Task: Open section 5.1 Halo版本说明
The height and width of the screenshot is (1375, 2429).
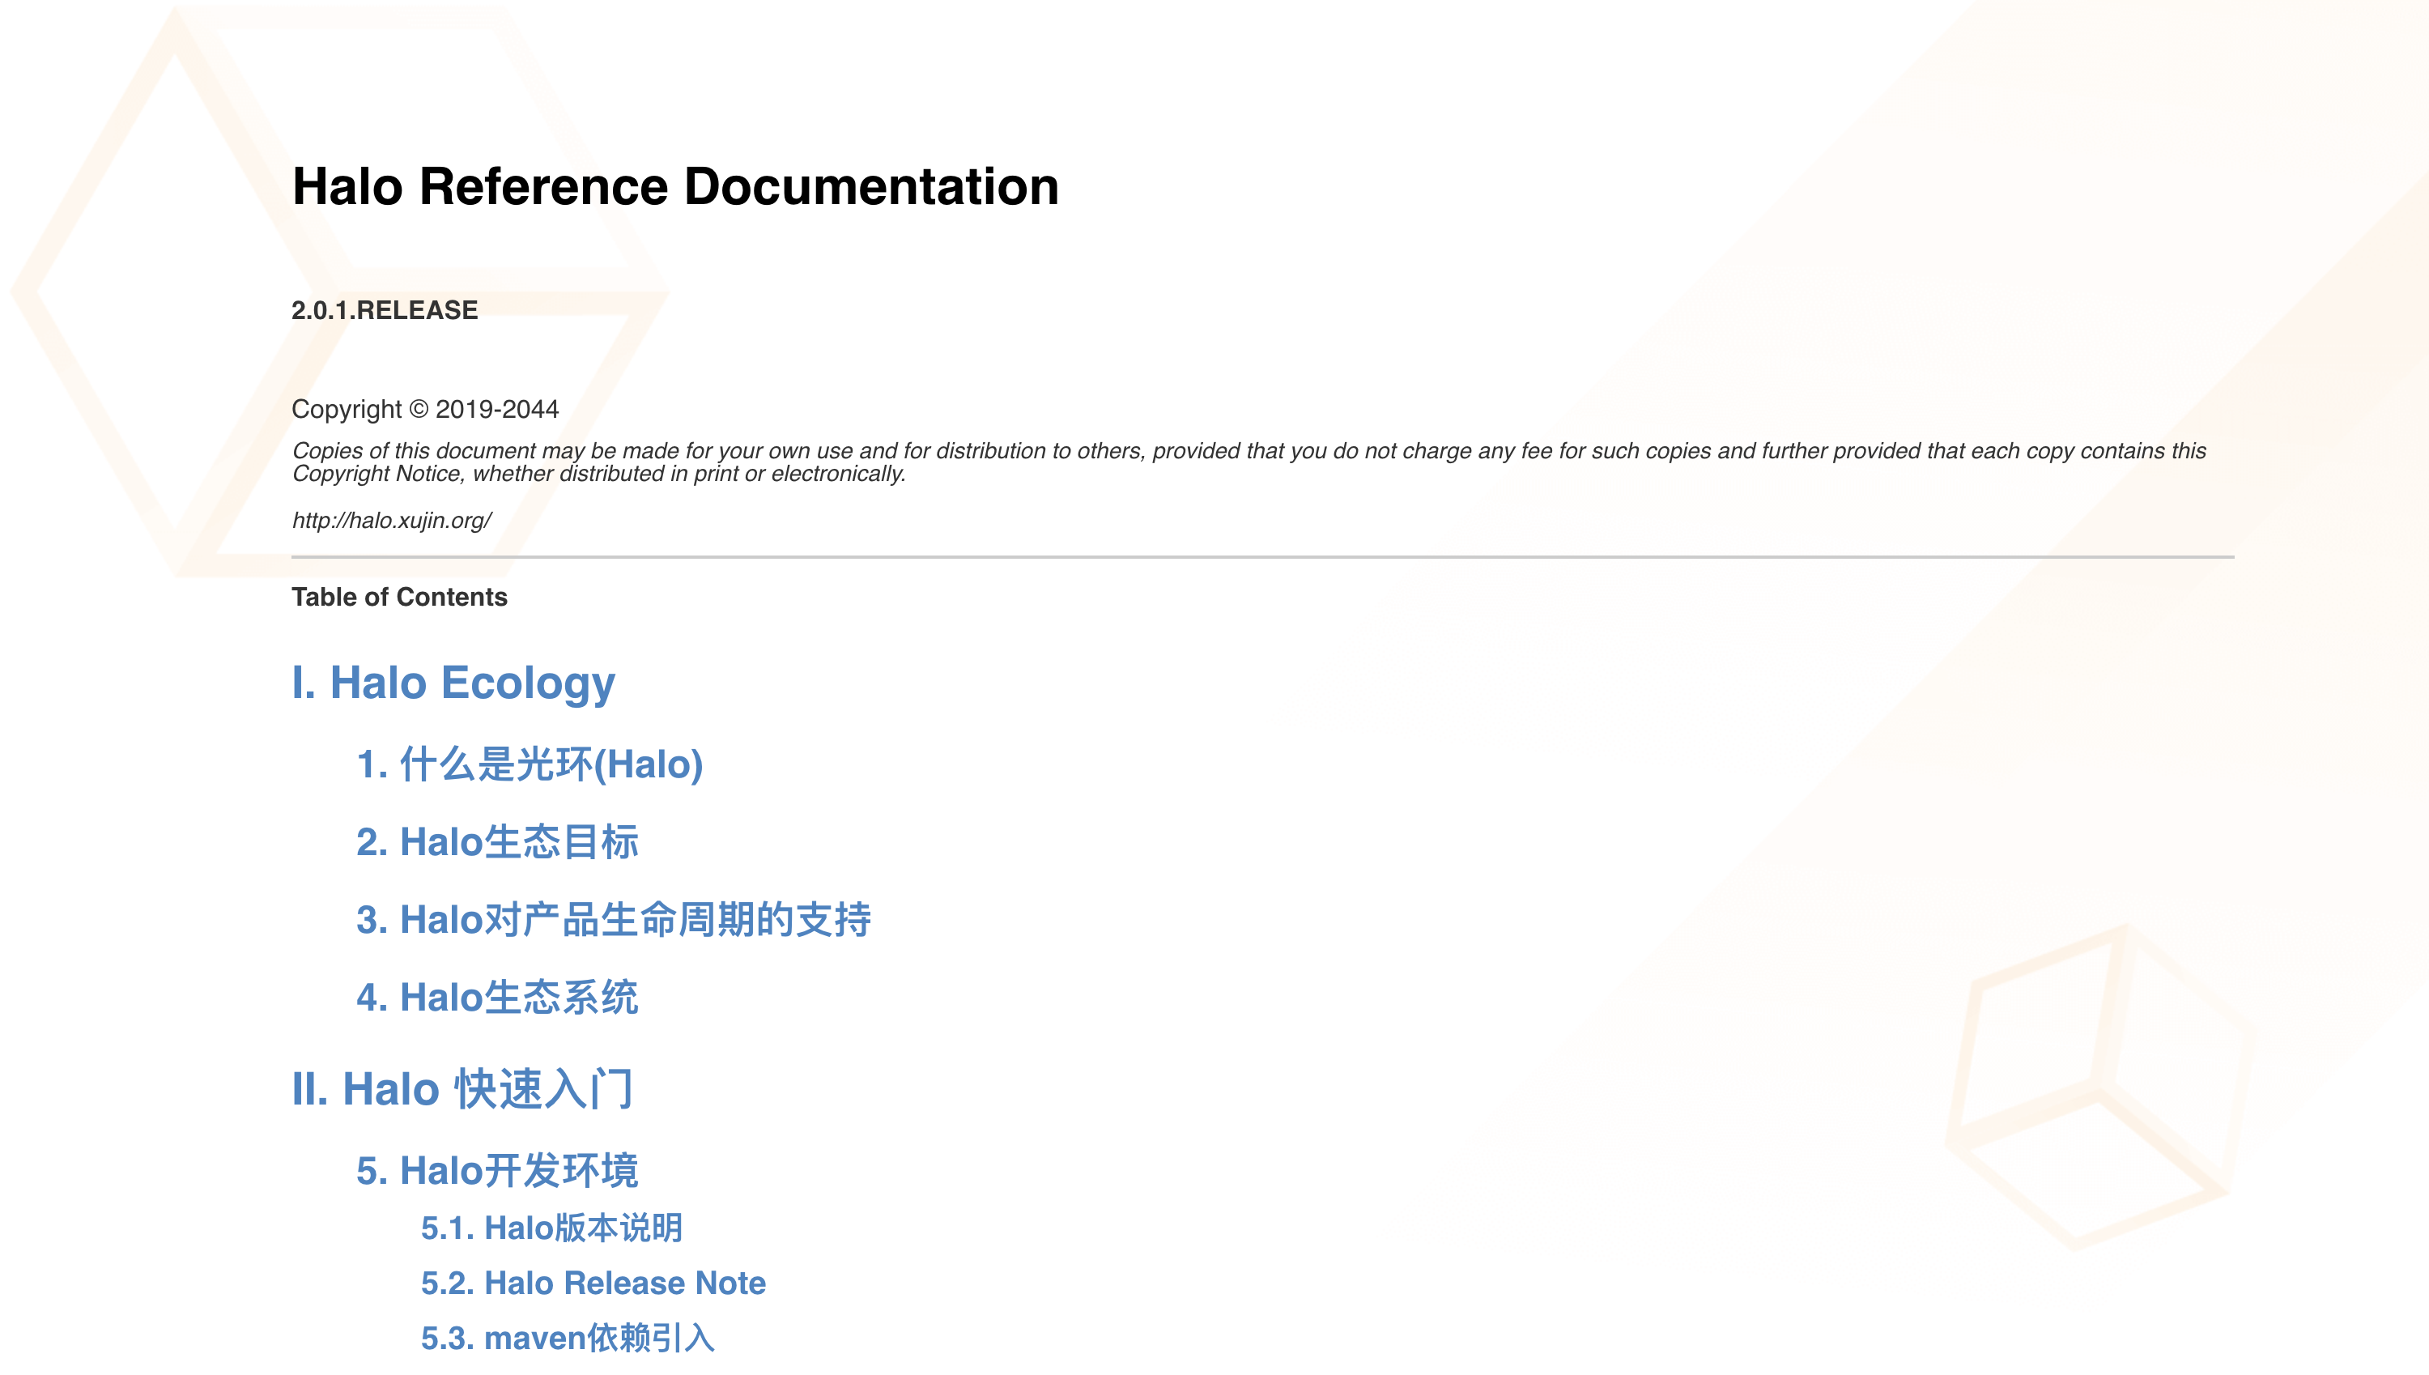Action: 551,1228
